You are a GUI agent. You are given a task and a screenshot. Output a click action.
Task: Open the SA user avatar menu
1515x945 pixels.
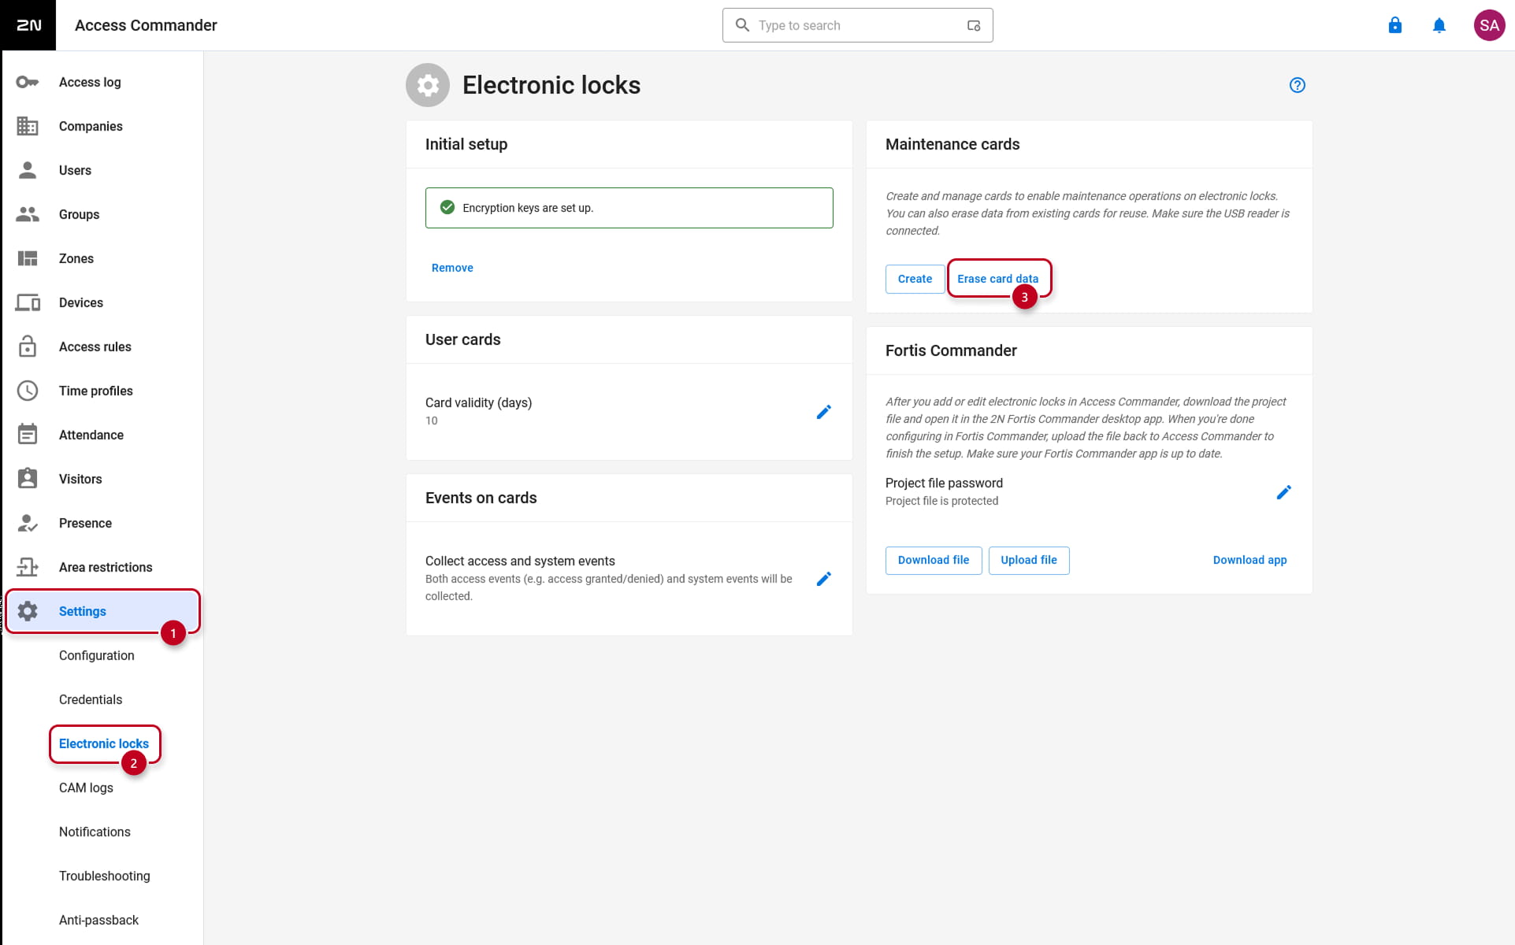(x=1489, y=25)
